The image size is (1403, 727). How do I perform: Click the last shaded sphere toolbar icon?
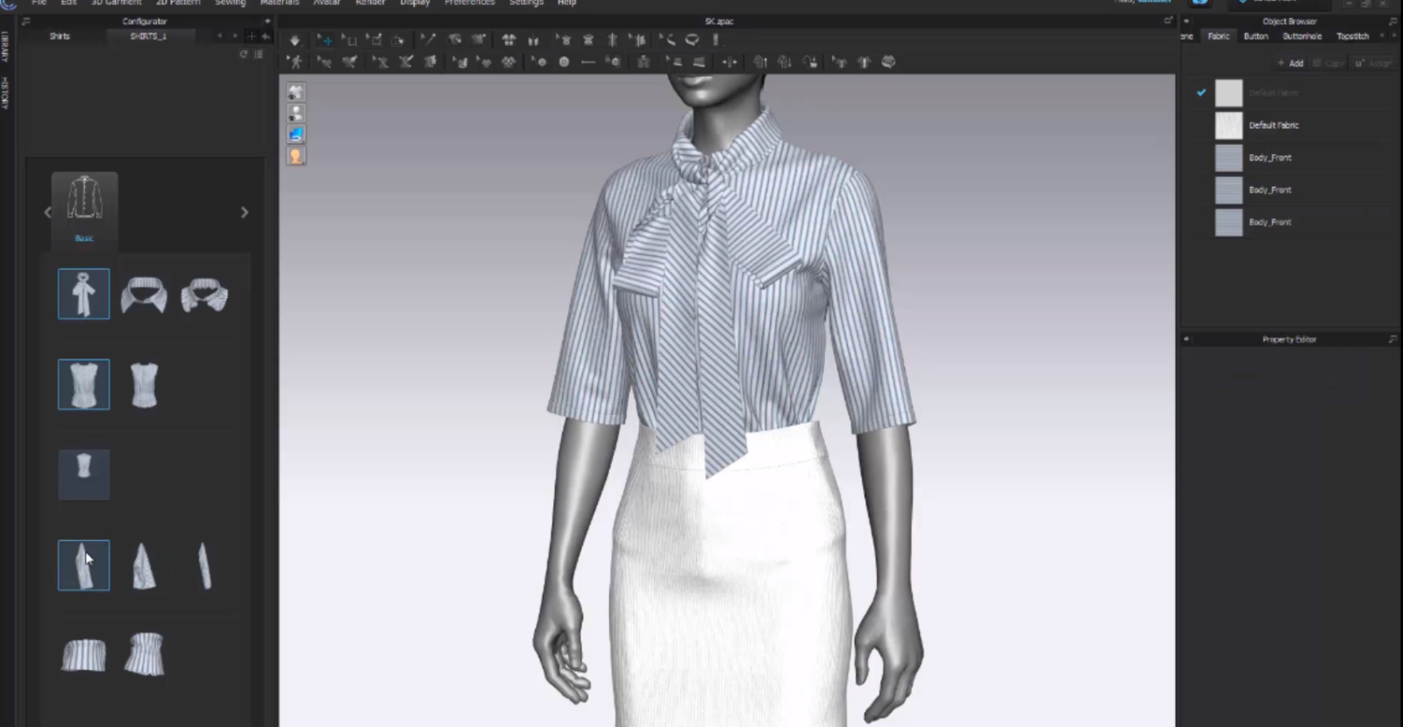click(888, 62)
